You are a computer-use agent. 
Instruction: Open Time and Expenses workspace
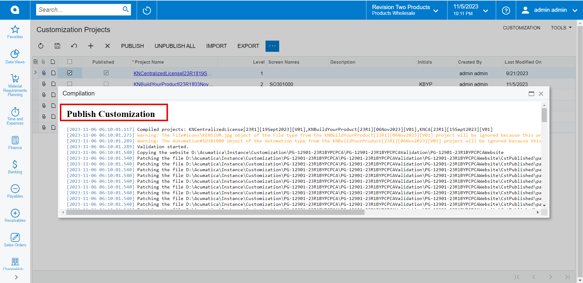[15, 116]
